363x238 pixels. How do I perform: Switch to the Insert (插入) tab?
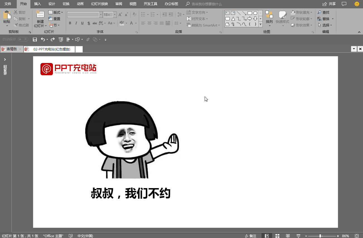[x=37, y=4]
